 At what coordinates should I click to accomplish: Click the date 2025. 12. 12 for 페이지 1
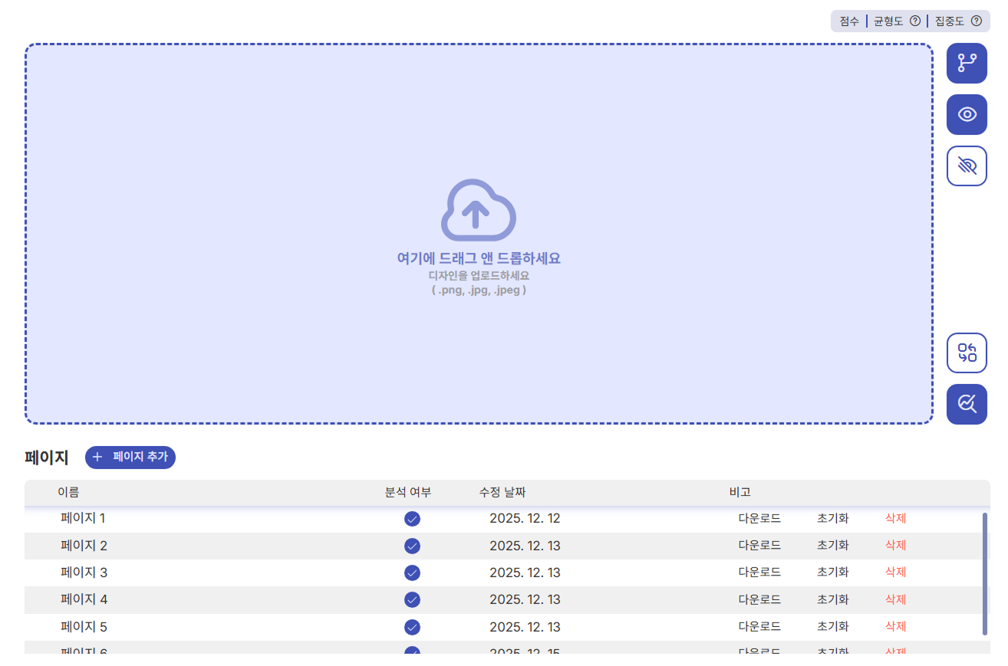[x=525, y=518]
